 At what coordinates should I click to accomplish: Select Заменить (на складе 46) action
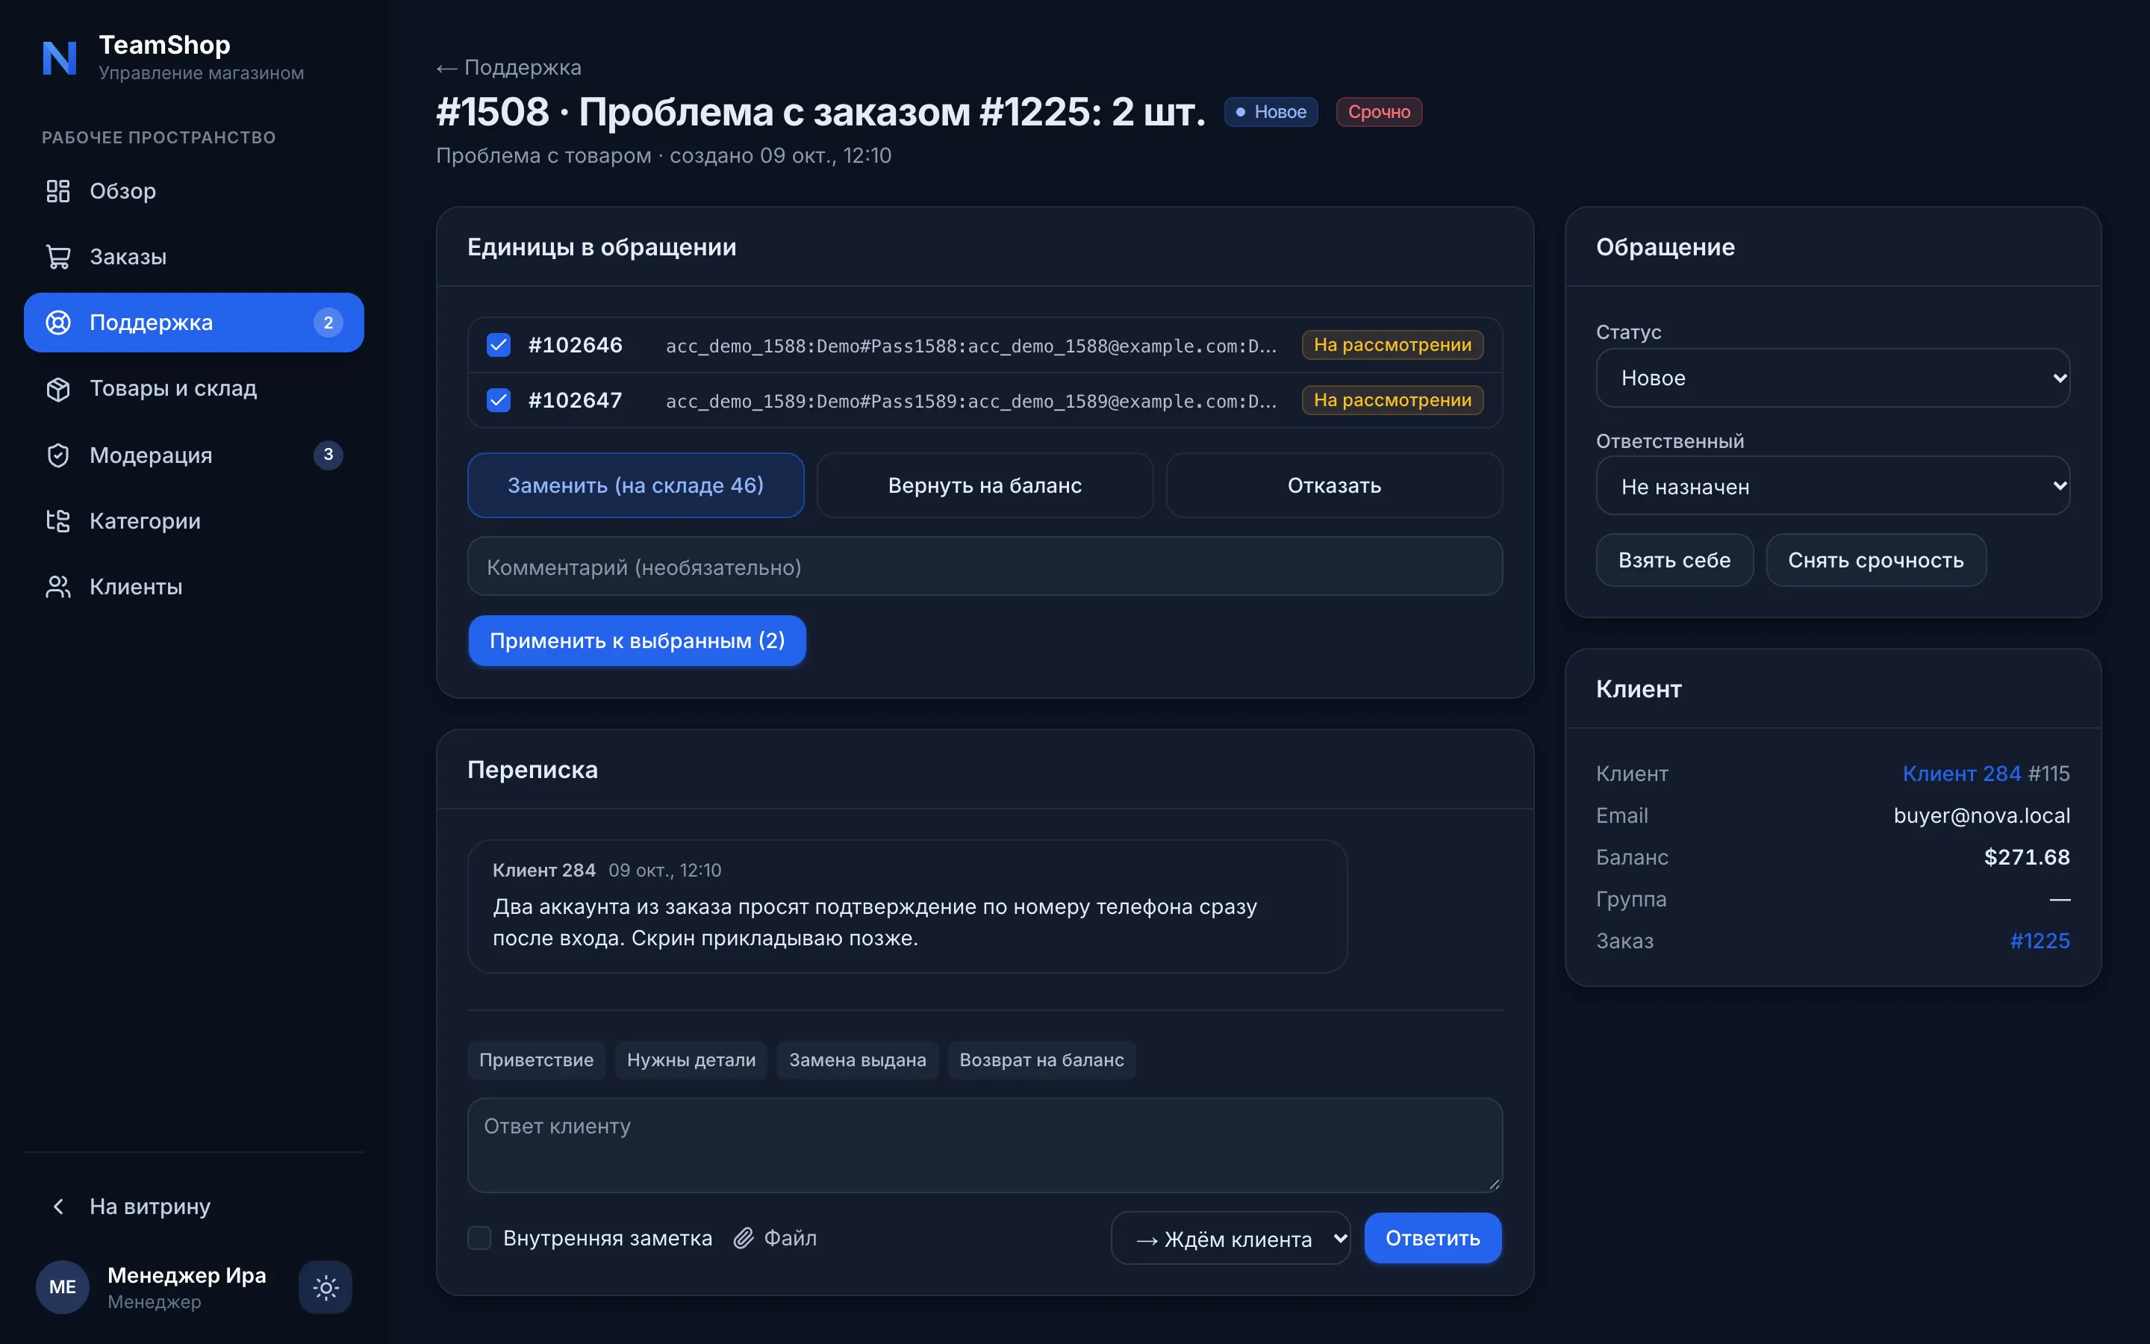[x=635, y=485]
